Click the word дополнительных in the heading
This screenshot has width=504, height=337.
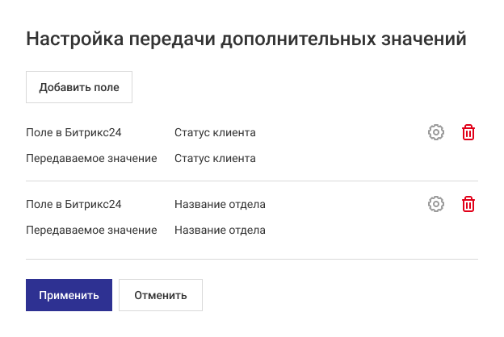click(x=296, y=39)
